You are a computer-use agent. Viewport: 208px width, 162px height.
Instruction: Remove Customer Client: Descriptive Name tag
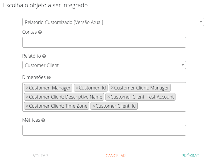click(x=27, y=97)
